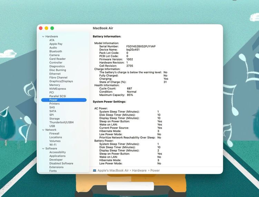Open USB hardware information
This screenshot has height=197, width=259.
click(x=52, y=126)
